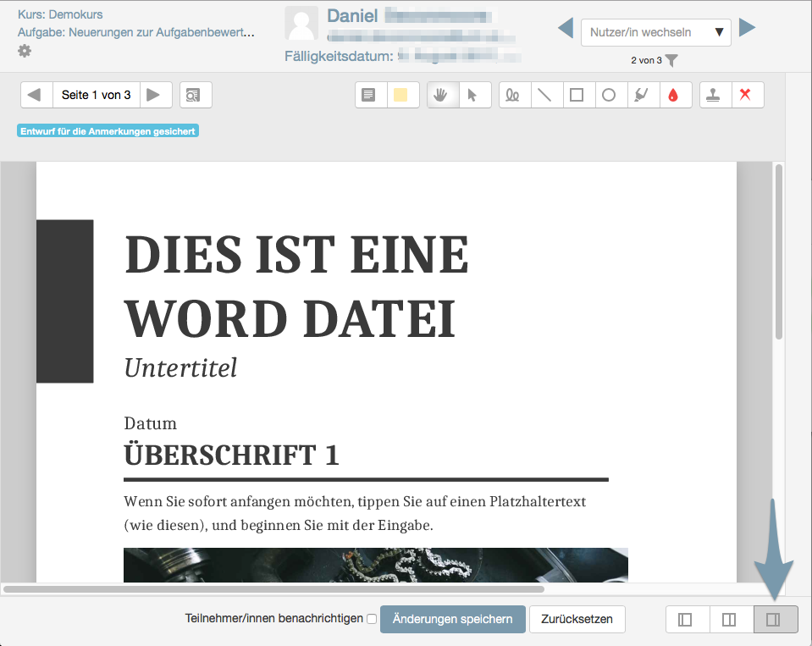Go to next page of document

click(x=154, y=95)
